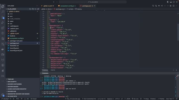Image resolution: width=179 pixels, height=100 pixels.
Task: Click open changes icon in editor toolbar
Action: click(x=156, y=6)
